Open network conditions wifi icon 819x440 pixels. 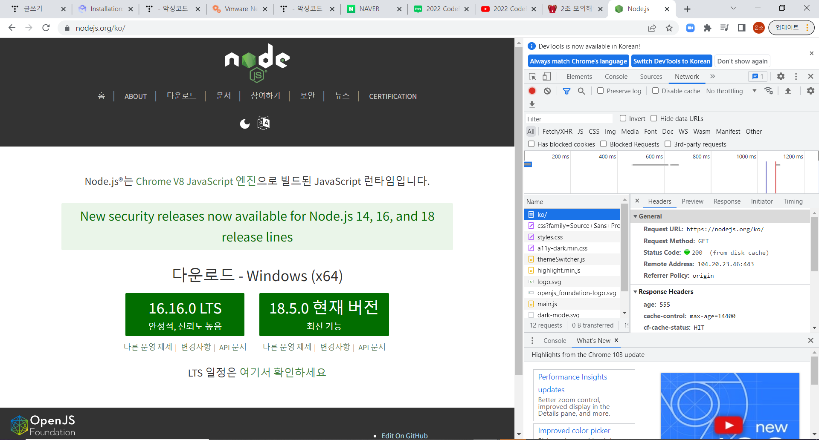[769, 91]
